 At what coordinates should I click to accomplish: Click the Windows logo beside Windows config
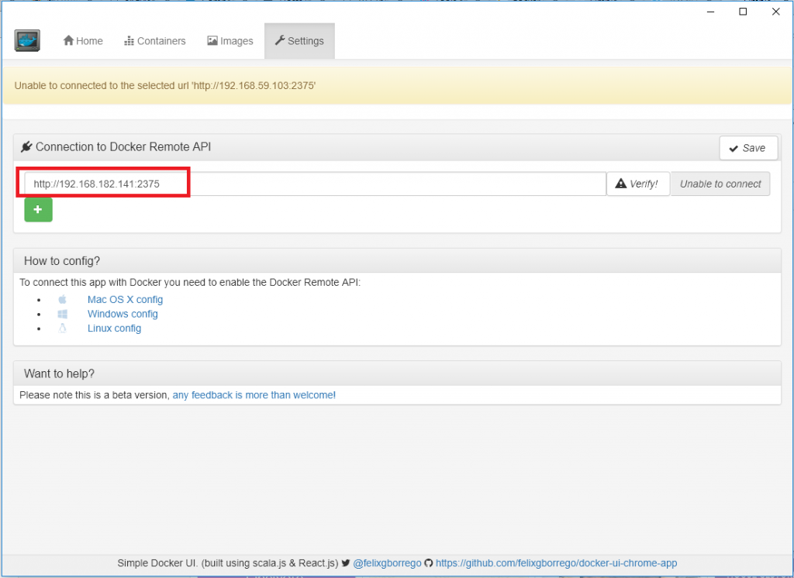click(62, 314)
